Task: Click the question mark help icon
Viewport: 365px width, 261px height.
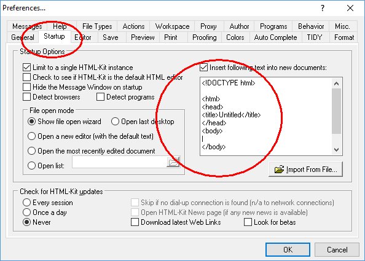Action: pyautogui.click(x=323, y=8)
